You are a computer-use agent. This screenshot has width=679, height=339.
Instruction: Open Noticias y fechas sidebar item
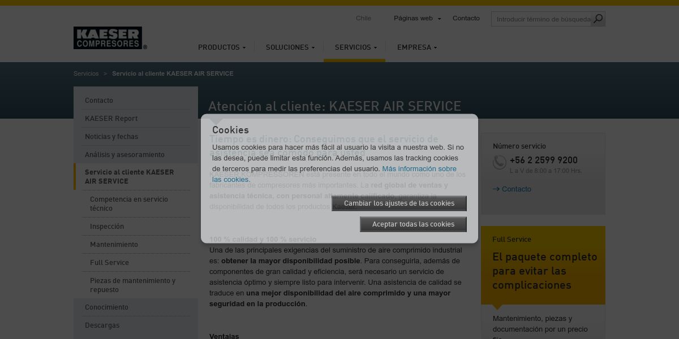[x=136, y=136]
